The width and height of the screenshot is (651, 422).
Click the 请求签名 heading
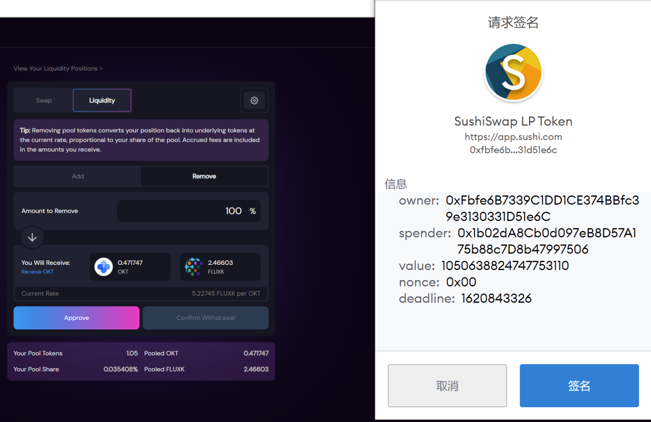[x=513, y=23]
